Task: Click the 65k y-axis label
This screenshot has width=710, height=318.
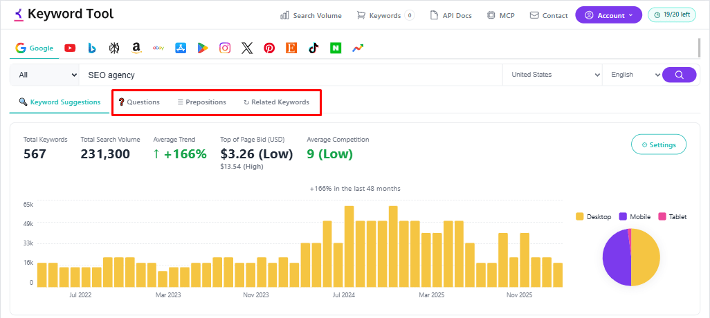Action: [28, 205]
